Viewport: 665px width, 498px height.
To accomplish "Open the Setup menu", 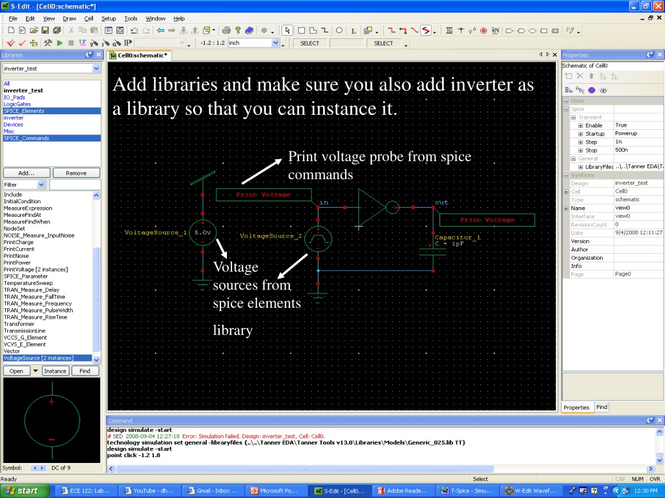I will (x=109, y=19).
